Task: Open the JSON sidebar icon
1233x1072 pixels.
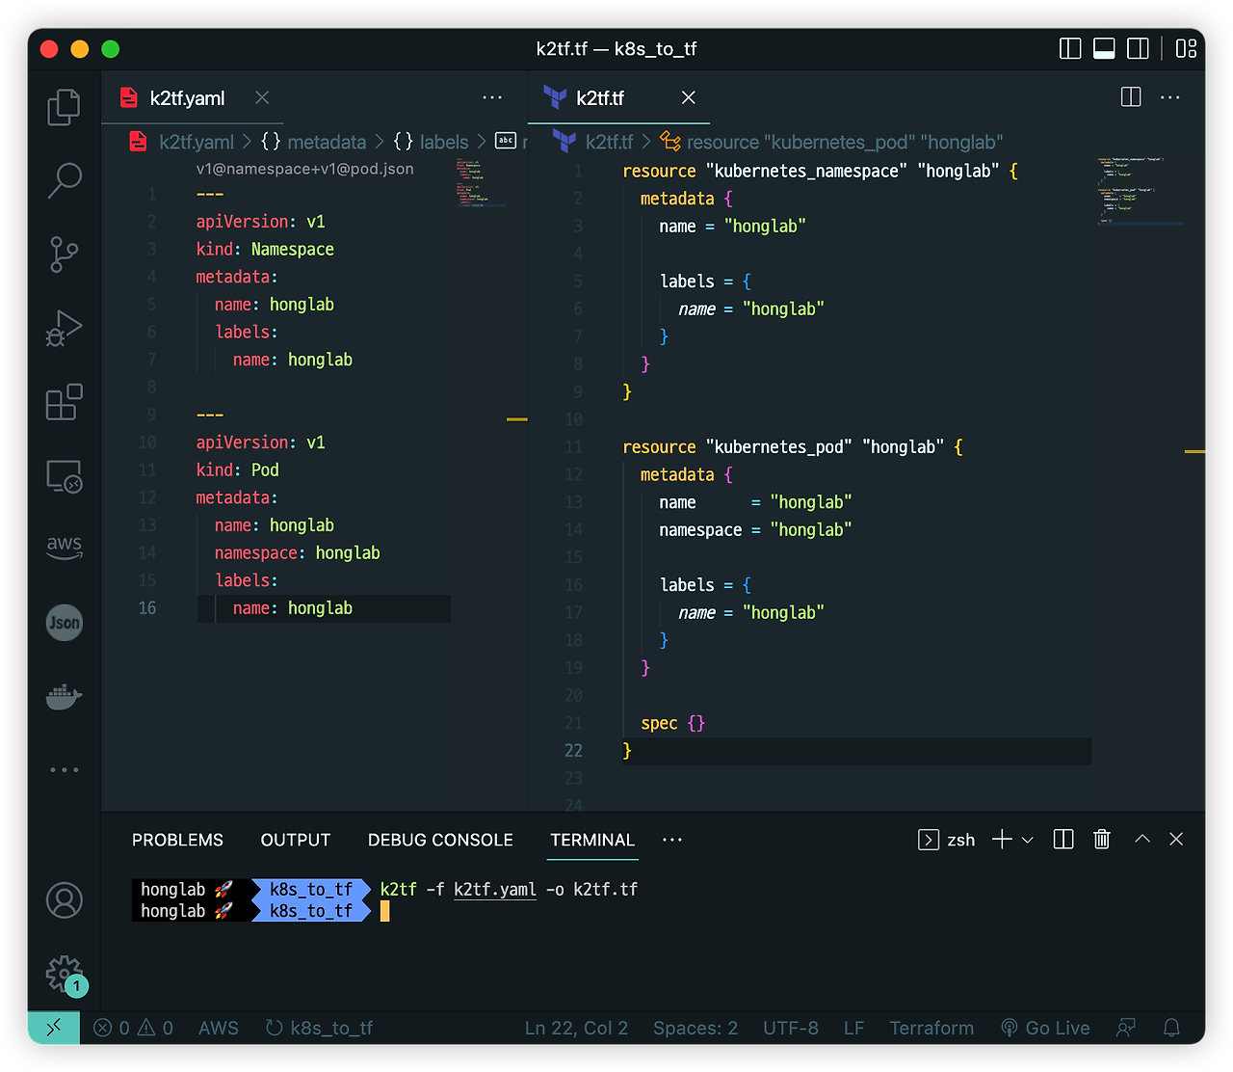Action: click(64, 623)
